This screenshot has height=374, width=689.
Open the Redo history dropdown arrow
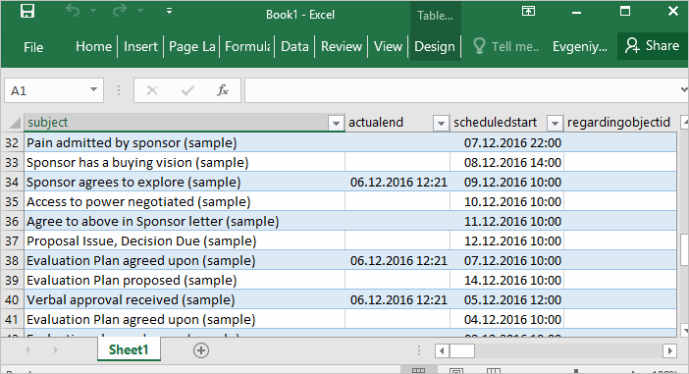(140, 11)
